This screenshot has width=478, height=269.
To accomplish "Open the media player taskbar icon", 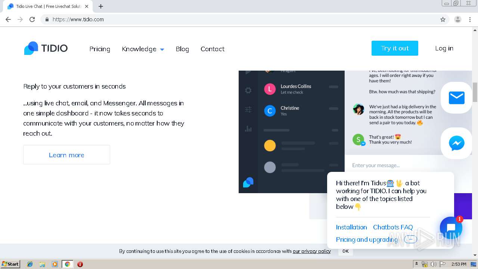I will point(55,264).
